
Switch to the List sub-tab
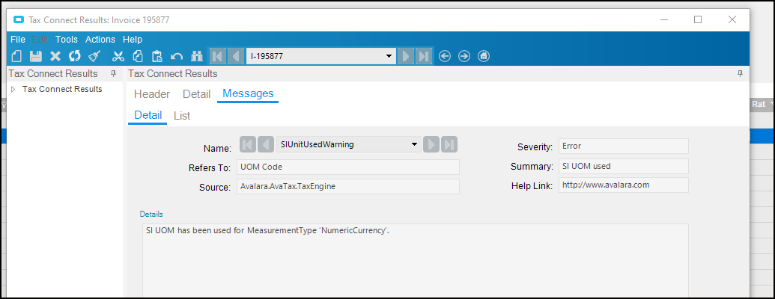point(182,116)
